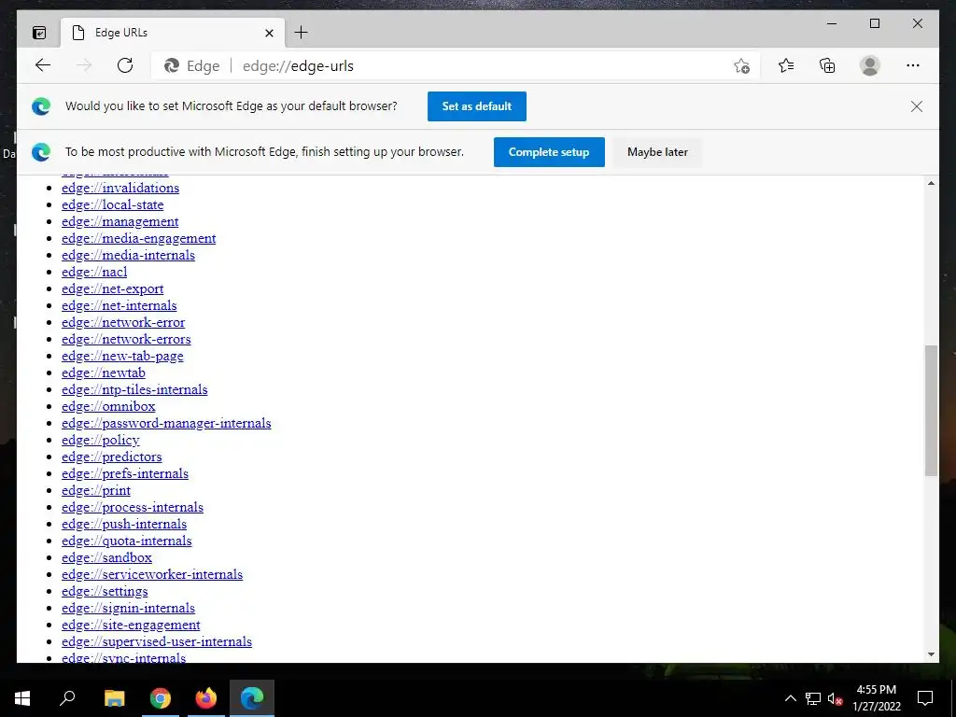Open the edge://quota-internals link
Screen dimensions: 956x717
[126, 541]
